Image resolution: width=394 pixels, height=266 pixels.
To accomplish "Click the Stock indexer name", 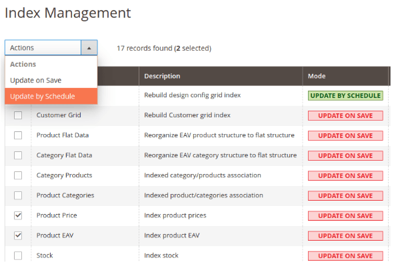I will point(45,255).
